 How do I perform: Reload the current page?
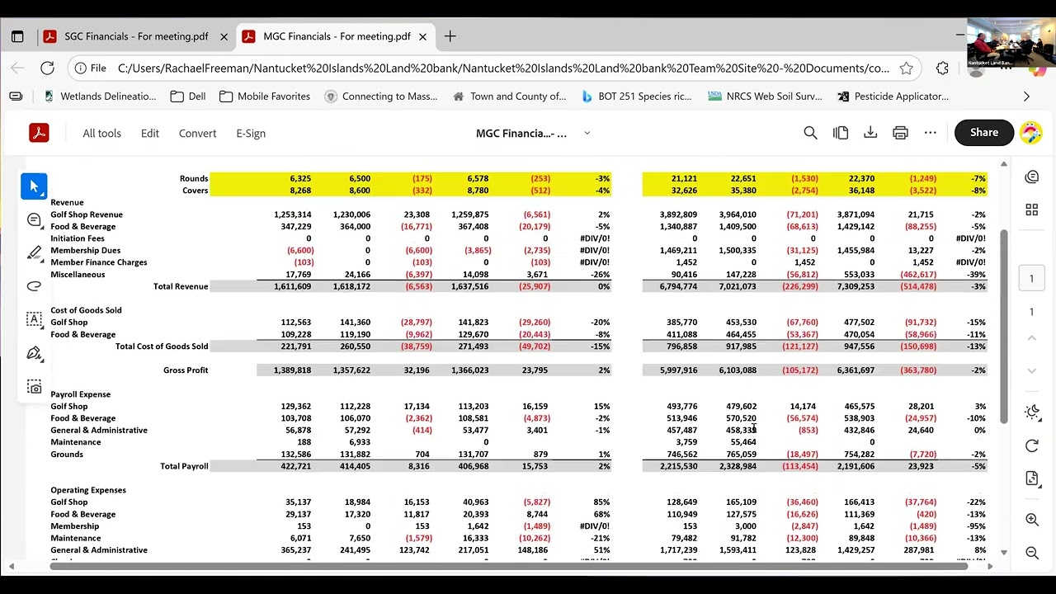[47, 68]
